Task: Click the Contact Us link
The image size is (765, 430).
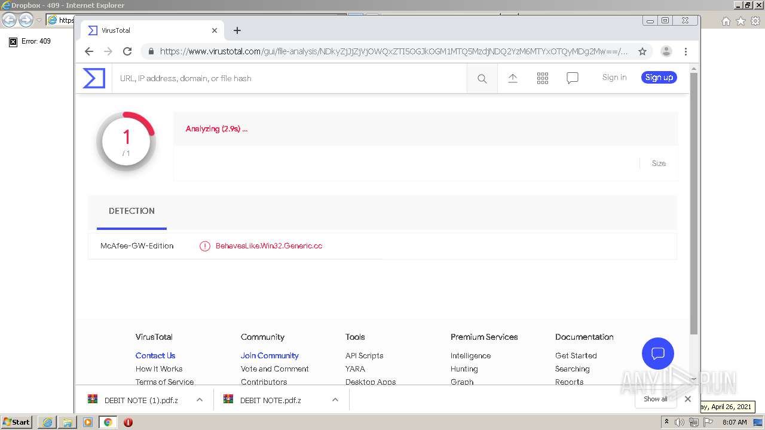Action: point(155,356)
